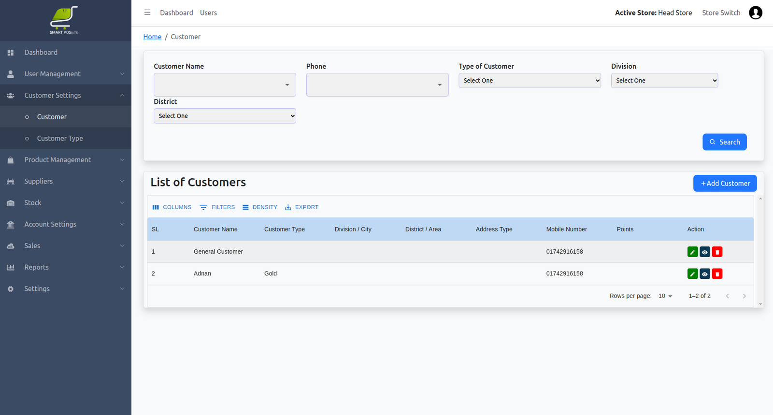Edit Adnan with green pencil icon
The height and width of the screenshot is (415, 773).
(692, 274)
